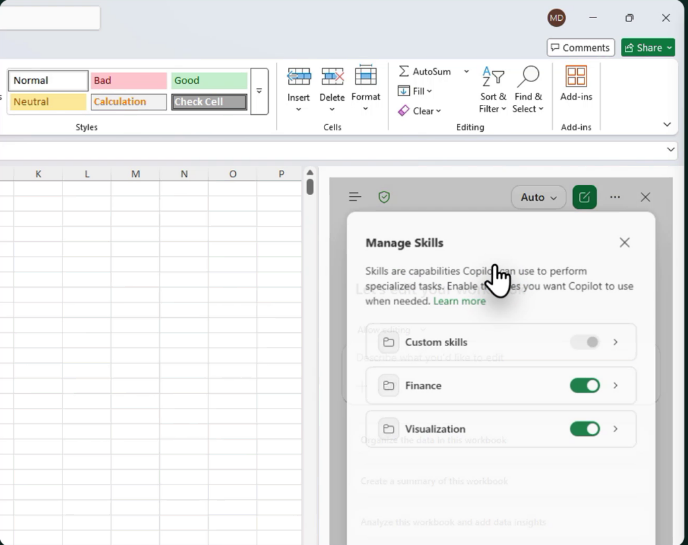688x545 pixels.
Task: Click the Visualization folder icon
Action: coord(388,429)
